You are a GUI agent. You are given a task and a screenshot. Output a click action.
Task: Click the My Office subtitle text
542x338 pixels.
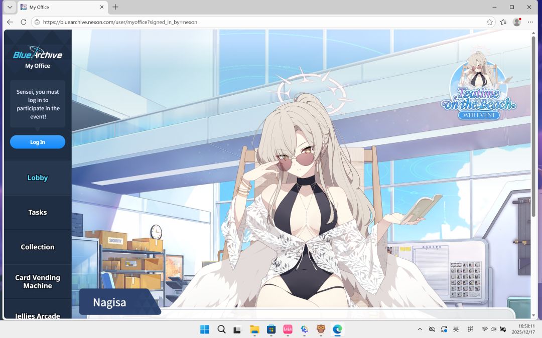[x=38, y=66]
